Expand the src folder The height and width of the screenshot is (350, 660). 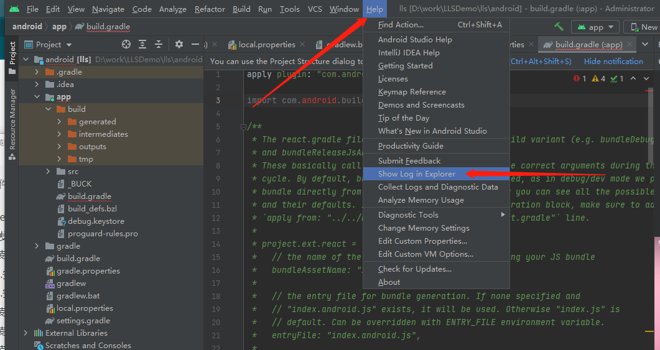pos(48,171)
